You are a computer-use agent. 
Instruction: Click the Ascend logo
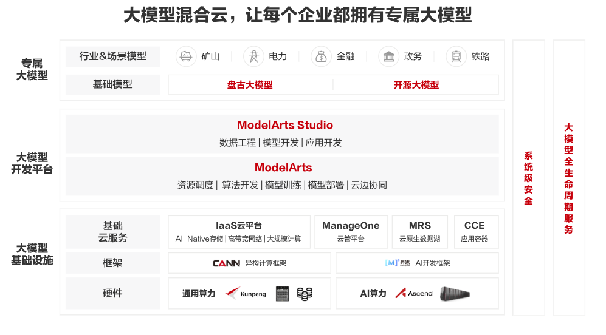414,293
